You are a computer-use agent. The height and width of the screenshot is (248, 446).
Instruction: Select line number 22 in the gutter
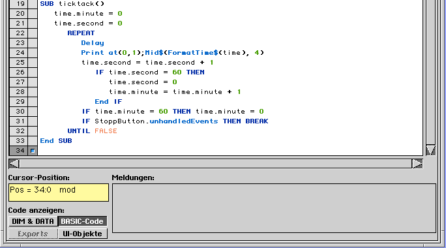[19, 33]
